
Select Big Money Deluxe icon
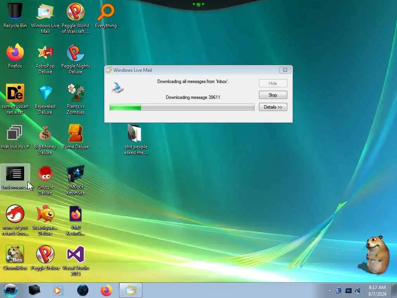45,139
